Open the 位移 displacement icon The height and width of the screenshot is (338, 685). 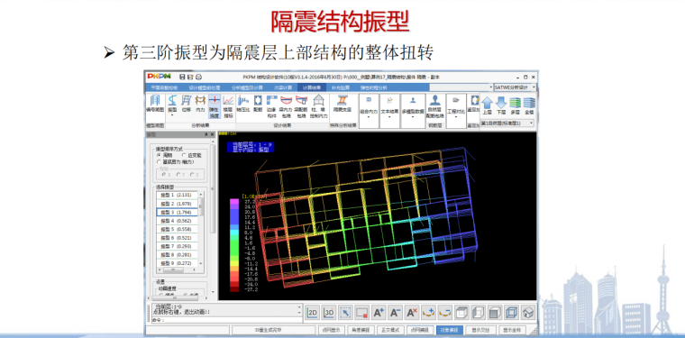pyautogui.click(x=187, y=104)
